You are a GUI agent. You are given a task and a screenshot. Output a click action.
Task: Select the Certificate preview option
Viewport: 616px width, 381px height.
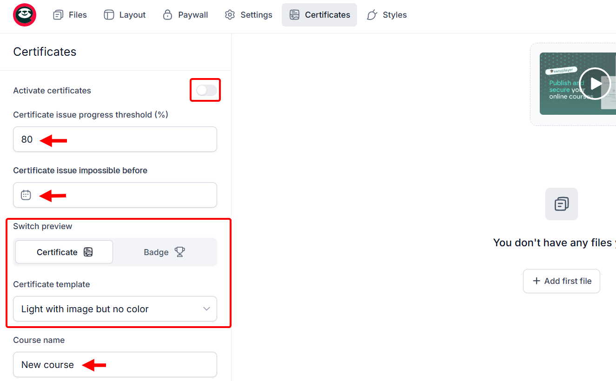[64, 252]
